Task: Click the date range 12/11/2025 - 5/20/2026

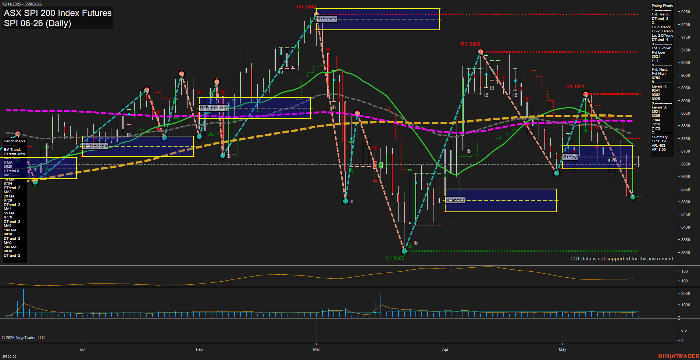Action: [x=22, y=4]
